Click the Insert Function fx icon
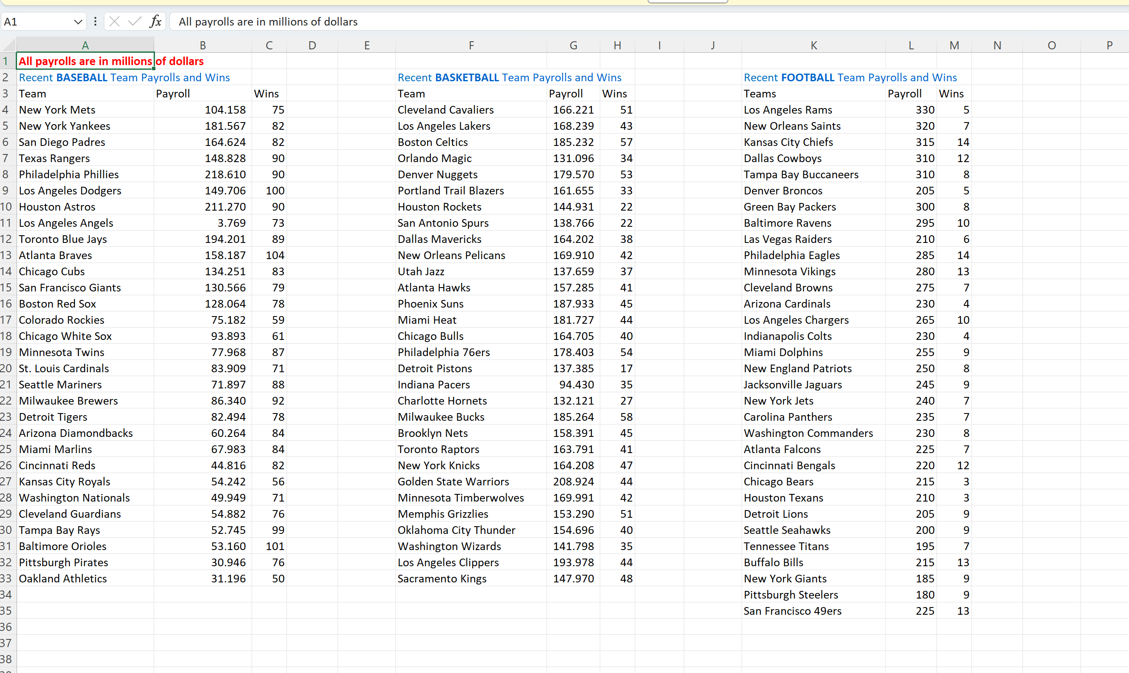 (x=155, y=21)
